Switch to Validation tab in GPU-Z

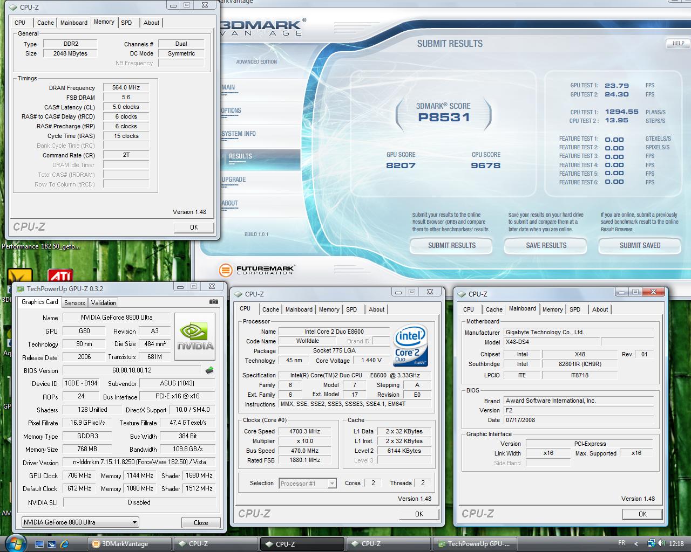[104, 303]
